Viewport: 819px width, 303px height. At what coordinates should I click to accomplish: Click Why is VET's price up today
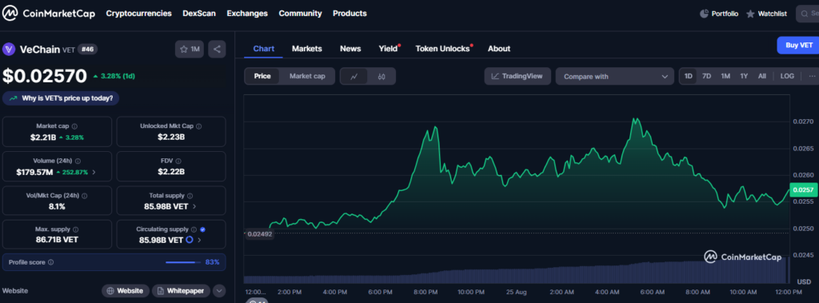click(61, 98)
